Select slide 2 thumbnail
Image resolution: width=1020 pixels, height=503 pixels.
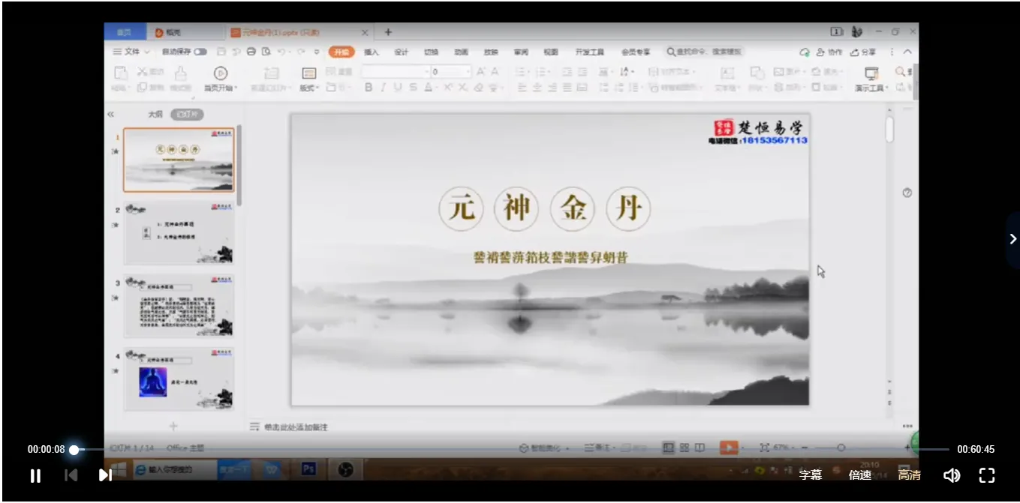179,232
